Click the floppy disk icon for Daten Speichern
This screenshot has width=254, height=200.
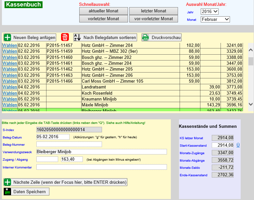pyautogui.click(x=7, y=192)
